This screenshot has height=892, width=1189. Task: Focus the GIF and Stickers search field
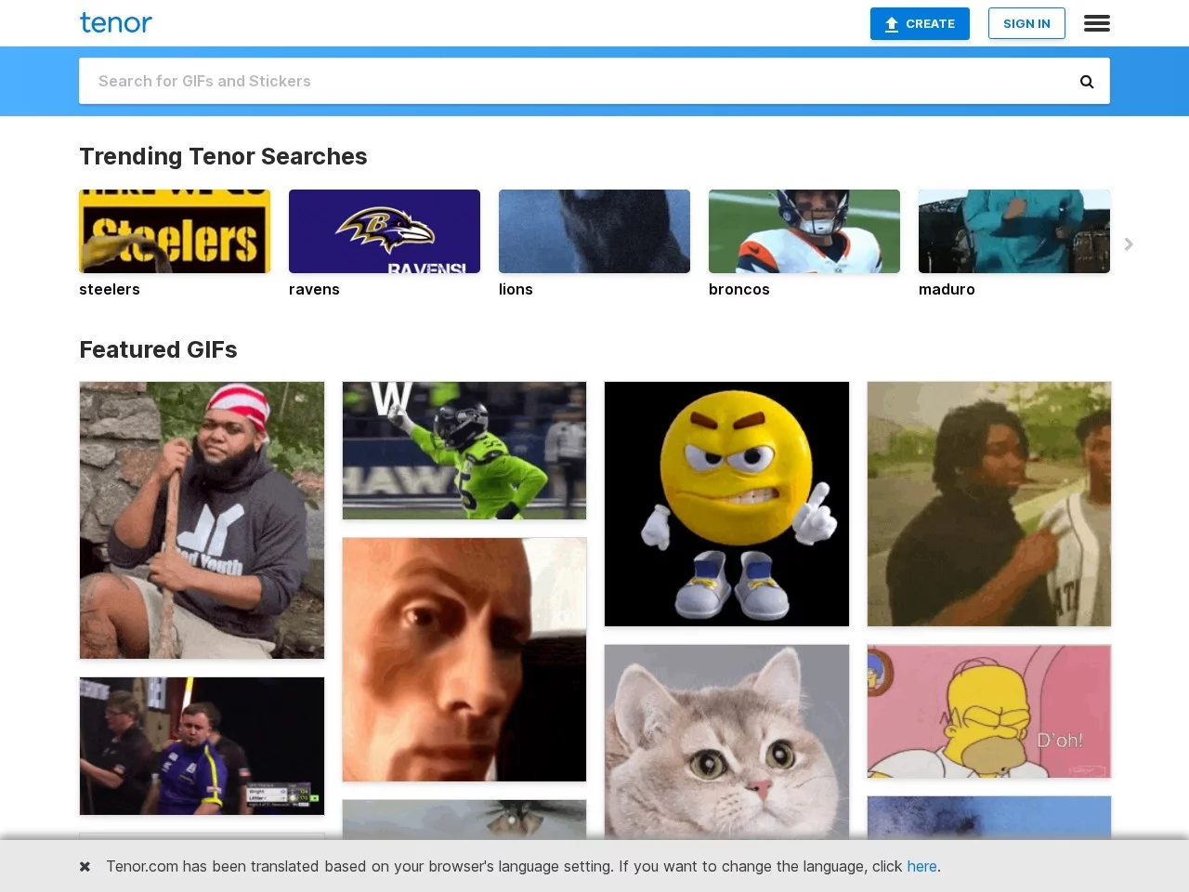pos(576,82)
